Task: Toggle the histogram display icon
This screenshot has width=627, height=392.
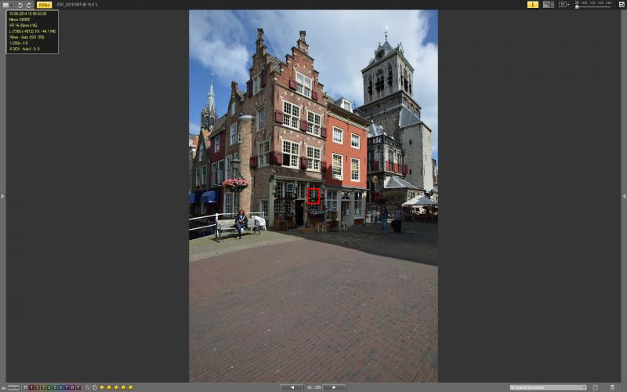Action: click(x=548, y=5)
